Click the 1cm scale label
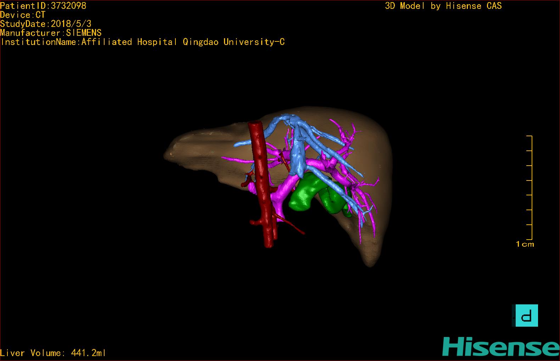Viewport: 560px width, 361px height. (525, 244)
